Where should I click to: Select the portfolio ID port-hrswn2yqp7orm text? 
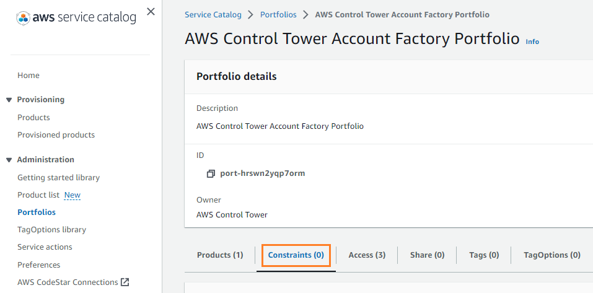(x=263, y=173)
